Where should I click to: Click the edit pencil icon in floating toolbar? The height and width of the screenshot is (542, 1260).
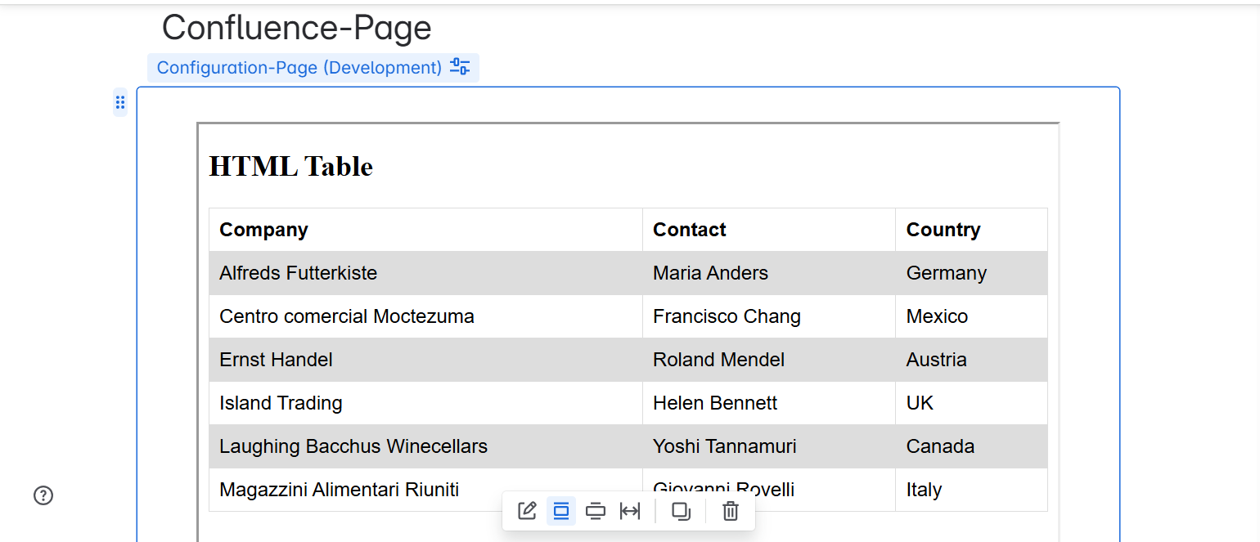(x=528, y=511)
